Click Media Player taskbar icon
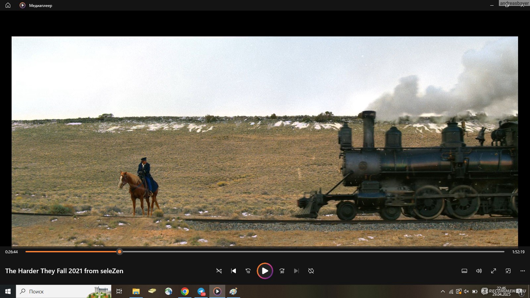The height and width of the screenshot is (298, 530). (217, 291)
